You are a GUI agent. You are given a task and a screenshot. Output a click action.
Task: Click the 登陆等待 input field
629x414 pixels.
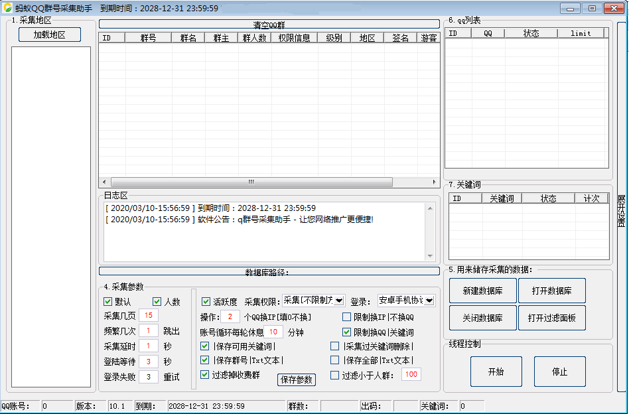click(x=149, y=362)
